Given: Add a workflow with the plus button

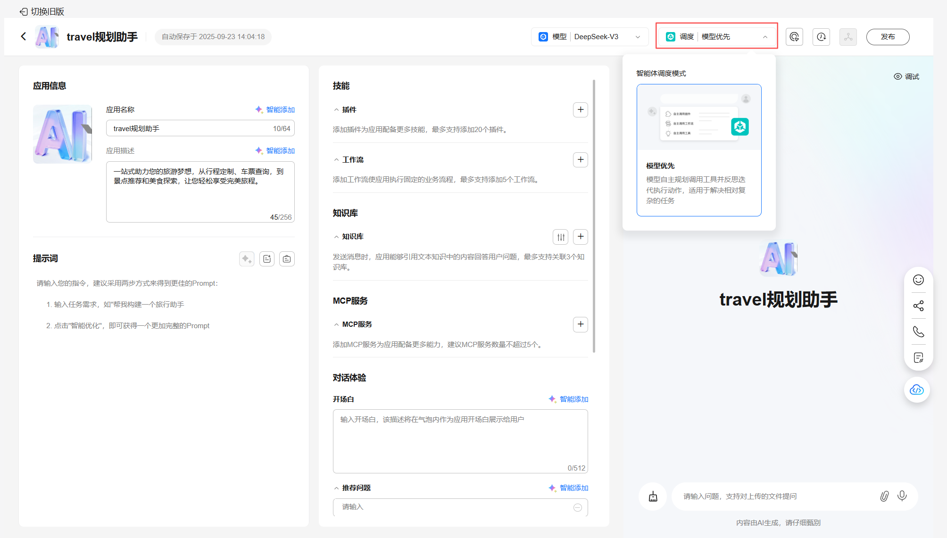Looking at the screenshot, I should pos(580,160).
